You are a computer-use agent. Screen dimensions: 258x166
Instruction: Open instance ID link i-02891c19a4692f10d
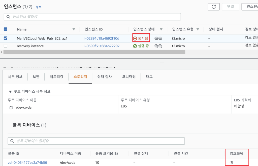(102, 38)
